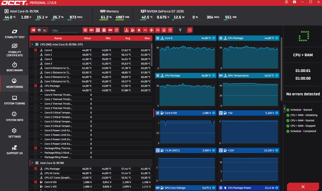Image resolution: width=322 pixels, height=191 pixels.
Task: Sort table by the Name column header
Action: [58, 38]
